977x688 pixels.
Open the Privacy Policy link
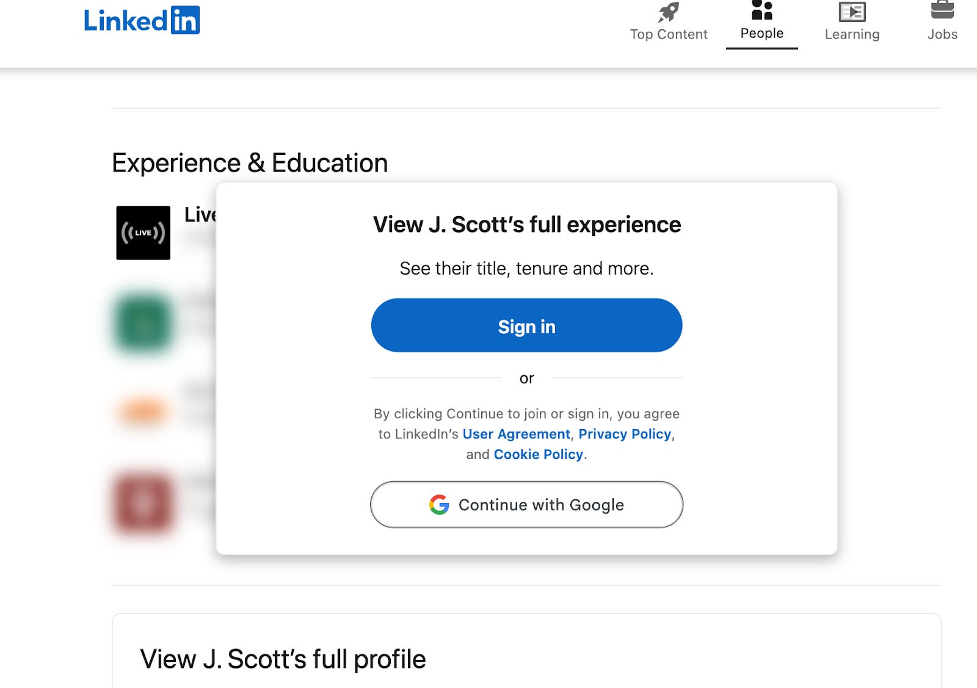click(625, 434)
